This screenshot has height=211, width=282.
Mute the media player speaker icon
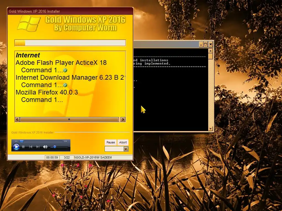click(x=45, y=147)
